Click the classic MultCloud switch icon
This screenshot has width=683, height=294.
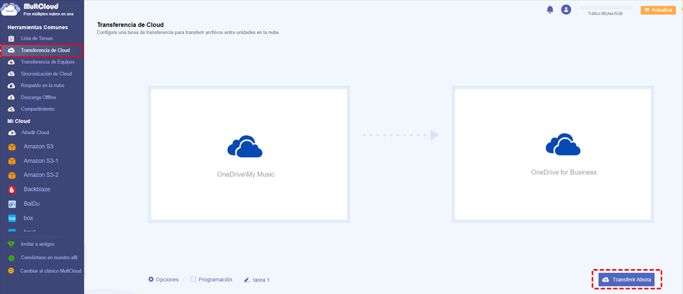pos(11,271)
